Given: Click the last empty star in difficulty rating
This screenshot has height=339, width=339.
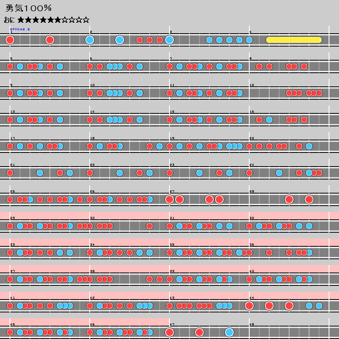Looking at the screenshot, I should coord(86,20).
